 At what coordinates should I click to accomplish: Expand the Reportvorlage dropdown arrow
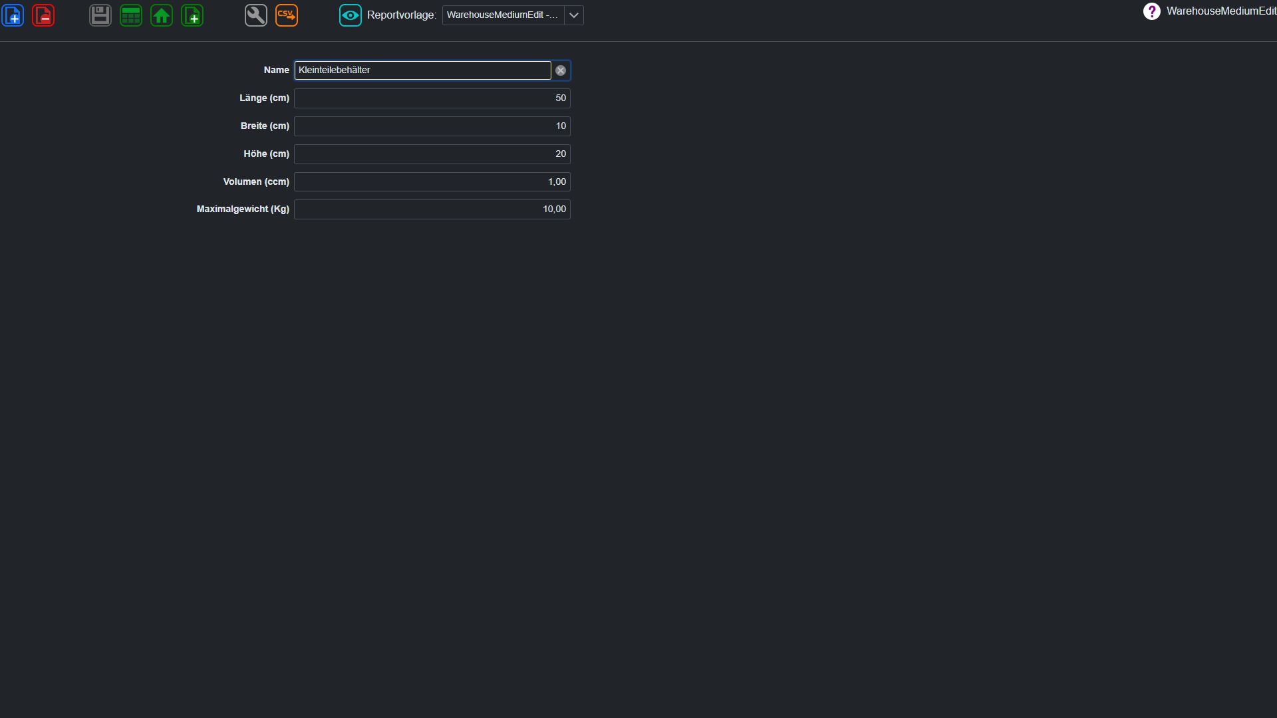[x=574, y=15]
